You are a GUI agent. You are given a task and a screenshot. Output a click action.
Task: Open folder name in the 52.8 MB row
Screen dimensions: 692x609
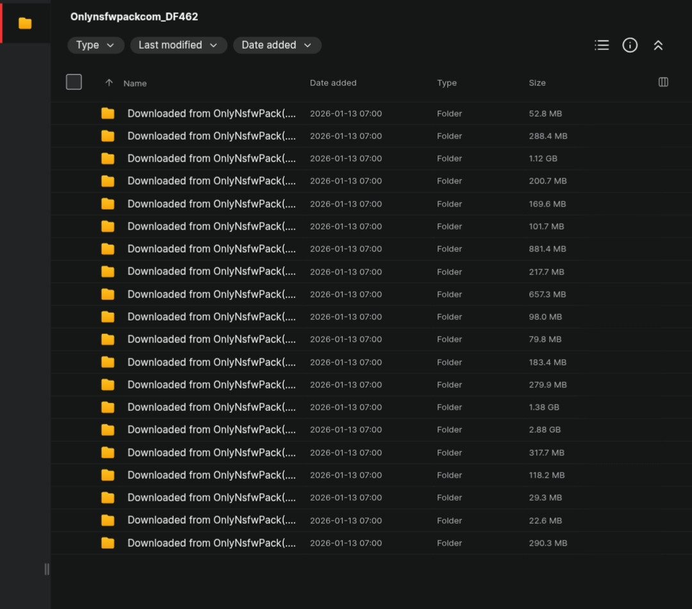pos(211,113)
